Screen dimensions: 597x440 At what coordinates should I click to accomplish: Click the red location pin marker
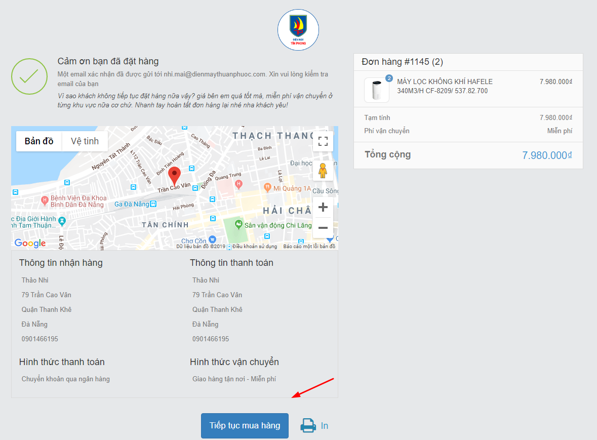click(x=175, y=176)
